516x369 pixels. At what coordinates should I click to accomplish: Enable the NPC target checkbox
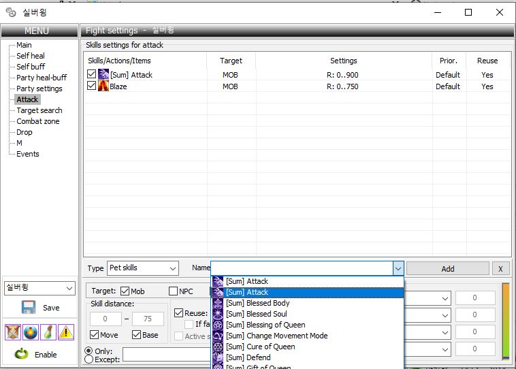click(x=173, y=291)
